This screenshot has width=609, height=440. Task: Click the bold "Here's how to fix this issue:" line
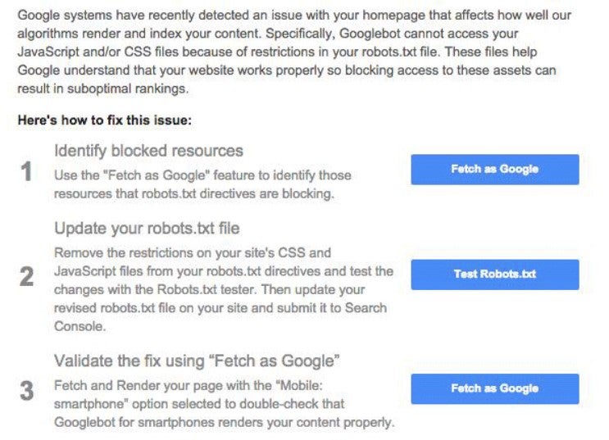pos(105,120)
